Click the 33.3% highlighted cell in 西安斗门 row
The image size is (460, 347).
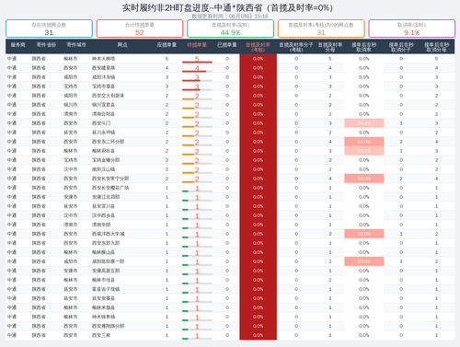364,123
